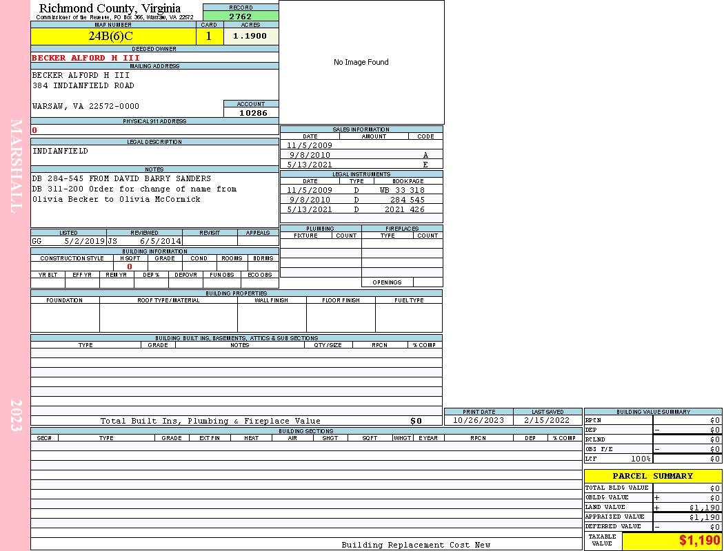Screen dimensions: 724x551
Task: Select the listed date 5/2/2019
Action: coord(84,242)
